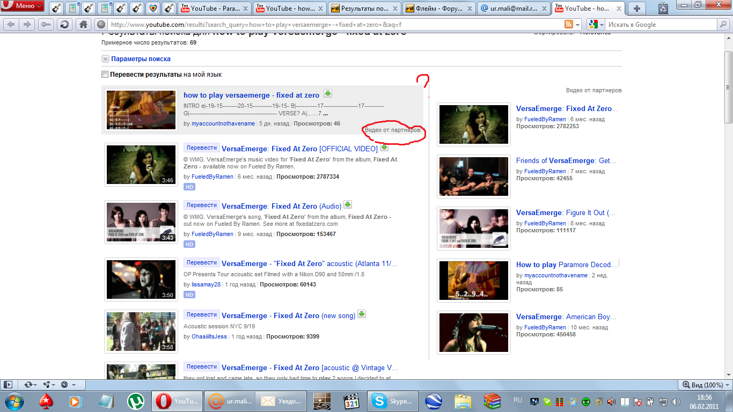
Task: Open Media Player Classic from the taskbar
Action: tap(351, 401)
